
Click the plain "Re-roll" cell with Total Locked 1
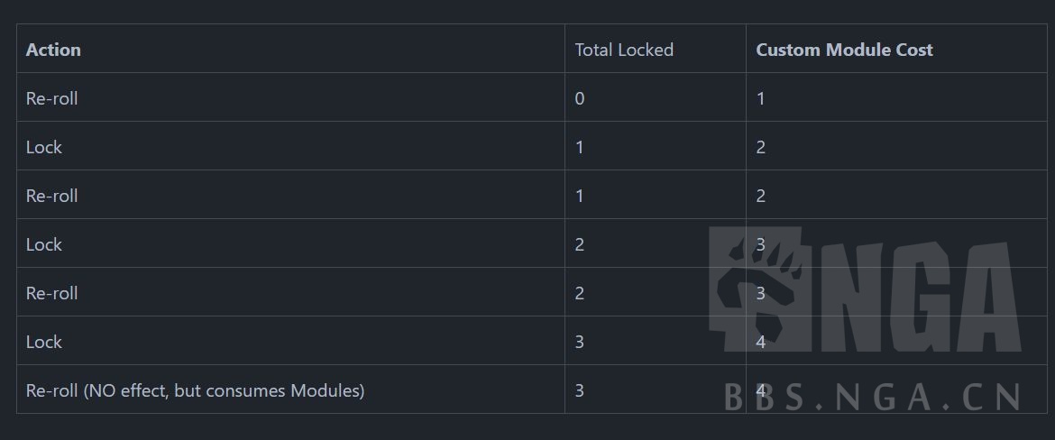pyautogui.click(x=51, y=196)
